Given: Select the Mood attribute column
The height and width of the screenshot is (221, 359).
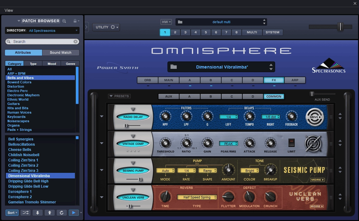Looking at the screenshot, I should [52, 64].
